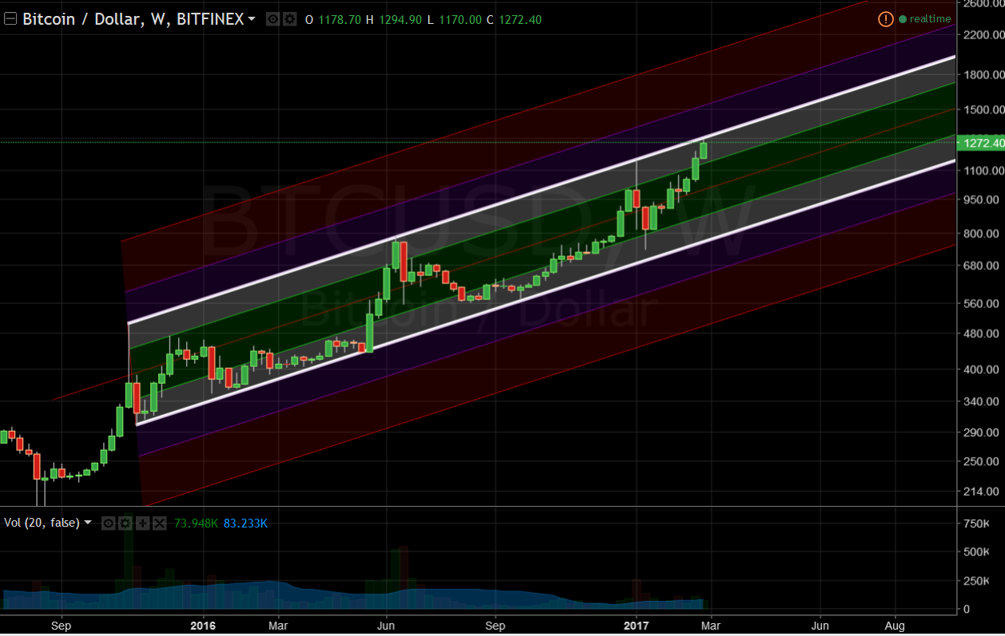Image resolution: width=1005 pixels, height=636 pixels.
Task: Click the open value 1178.70
Action: (339, 19)
